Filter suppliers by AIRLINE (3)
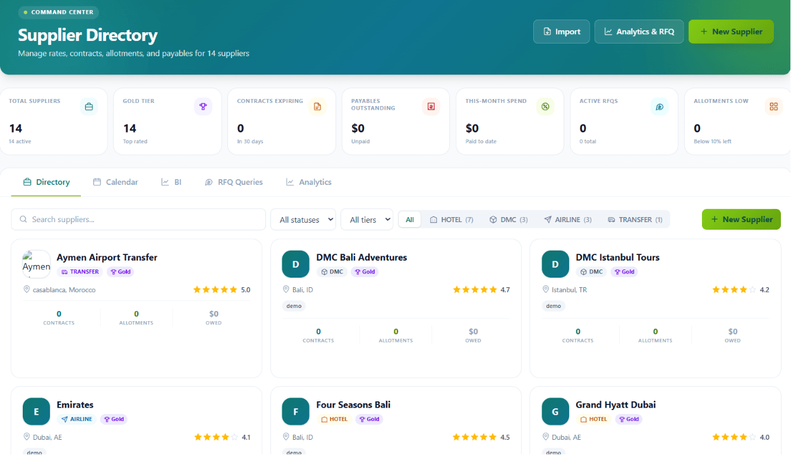791x455 pixels. 567,220
